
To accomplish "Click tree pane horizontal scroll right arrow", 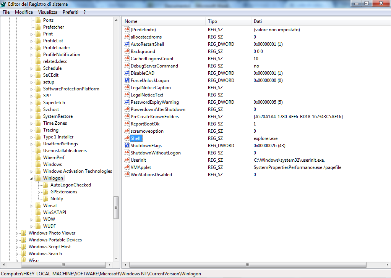I will click(x=109, y=265).
